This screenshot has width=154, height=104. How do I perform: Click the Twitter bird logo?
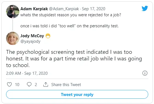(x=145, y=8)
